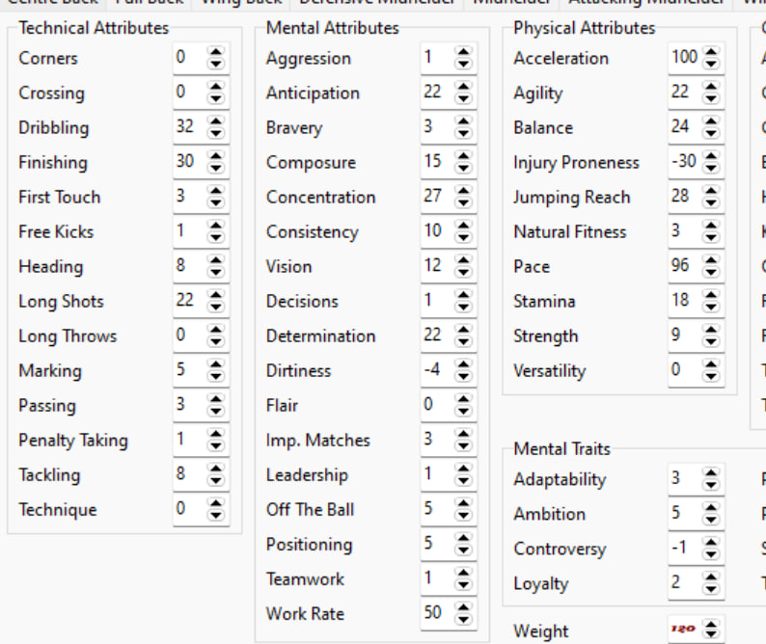Raise the Ambition value by one

pos(711,508)
